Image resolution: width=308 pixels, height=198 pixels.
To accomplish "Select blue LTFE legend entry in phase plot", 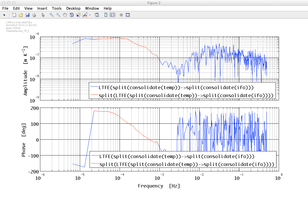I will coord(173,156).
